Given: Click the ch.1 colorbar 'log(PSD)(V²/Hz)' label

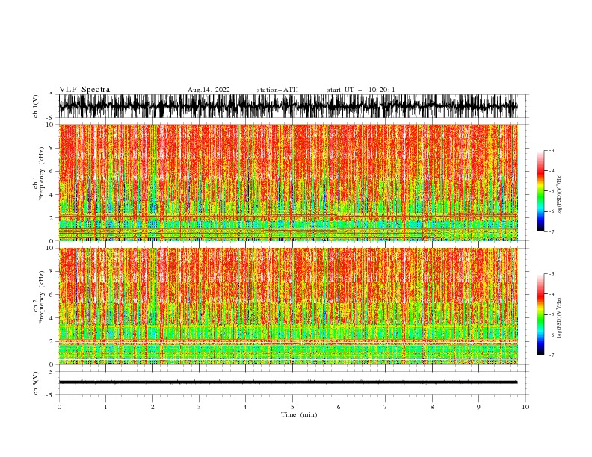Looking at the screenshot, I should pos(559,195).
